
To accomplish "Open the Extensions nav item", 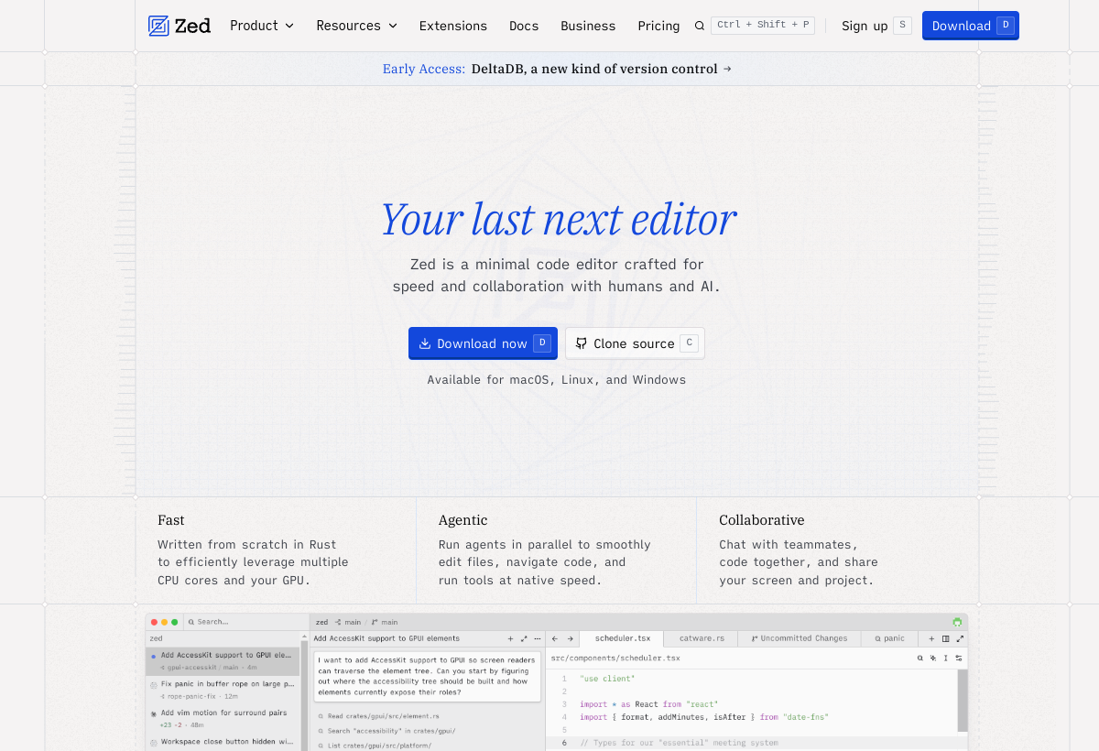I will [x=453, y=26].
